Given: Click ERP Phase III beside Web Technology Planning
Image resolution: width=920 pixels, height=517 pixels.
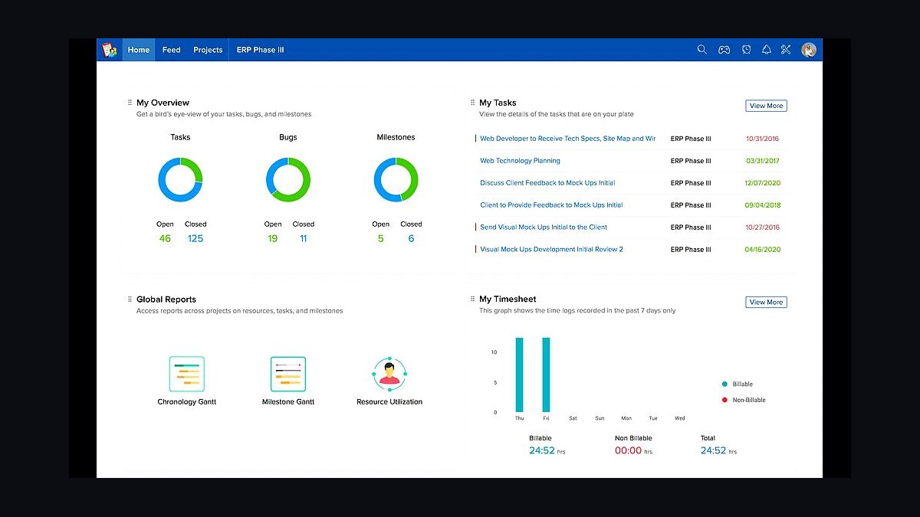Looking at the screenshot, I should point(691,161).
